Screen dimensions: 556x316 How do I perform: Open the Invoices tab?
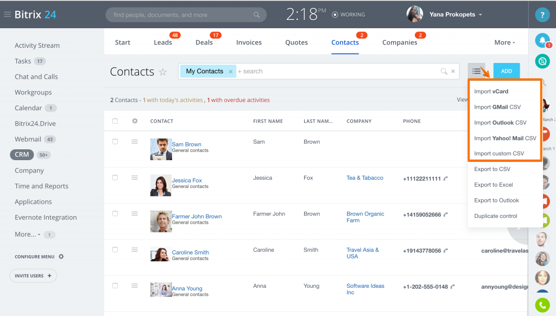(x=249, y=42)
